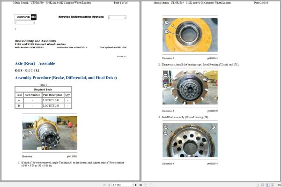Image resolution: width=281 pixels, height=187 pixels.
Task: Click callout 73 on Illustration 1
Action: click(30, 133)
